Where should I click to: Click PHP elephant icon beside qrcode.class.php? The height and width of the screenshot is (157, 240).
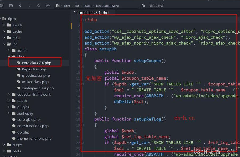coord(18,76)
